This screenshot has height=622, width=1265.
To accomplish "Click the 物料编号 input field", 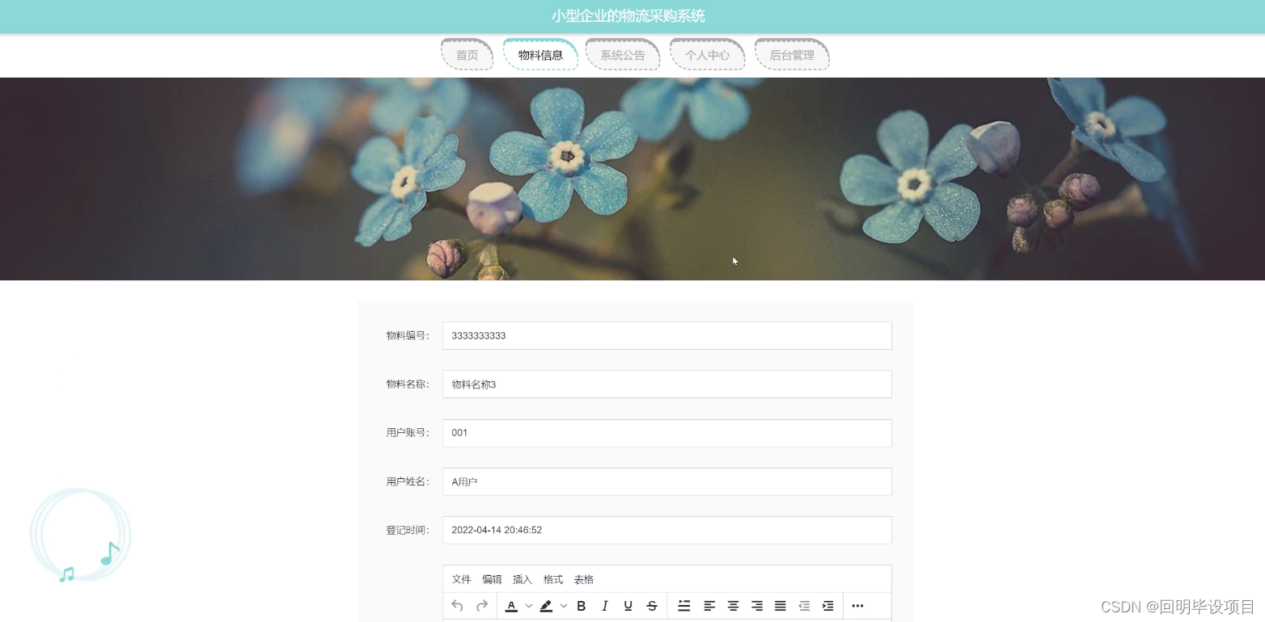I will click(x=666, y=335).
